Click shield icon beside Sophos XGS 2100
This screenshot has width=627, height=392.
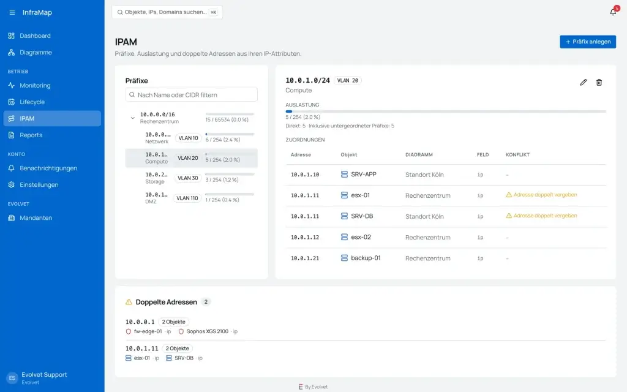181,331
